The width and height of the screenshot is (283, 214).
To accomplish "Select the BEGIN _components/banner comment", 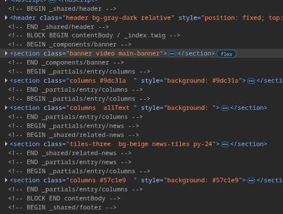I will 69,45.
